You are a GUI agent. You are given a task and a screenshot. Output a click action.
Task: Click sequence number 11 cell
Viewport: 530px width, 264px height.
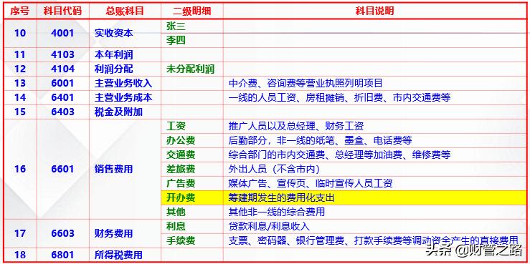coord(19,54)
